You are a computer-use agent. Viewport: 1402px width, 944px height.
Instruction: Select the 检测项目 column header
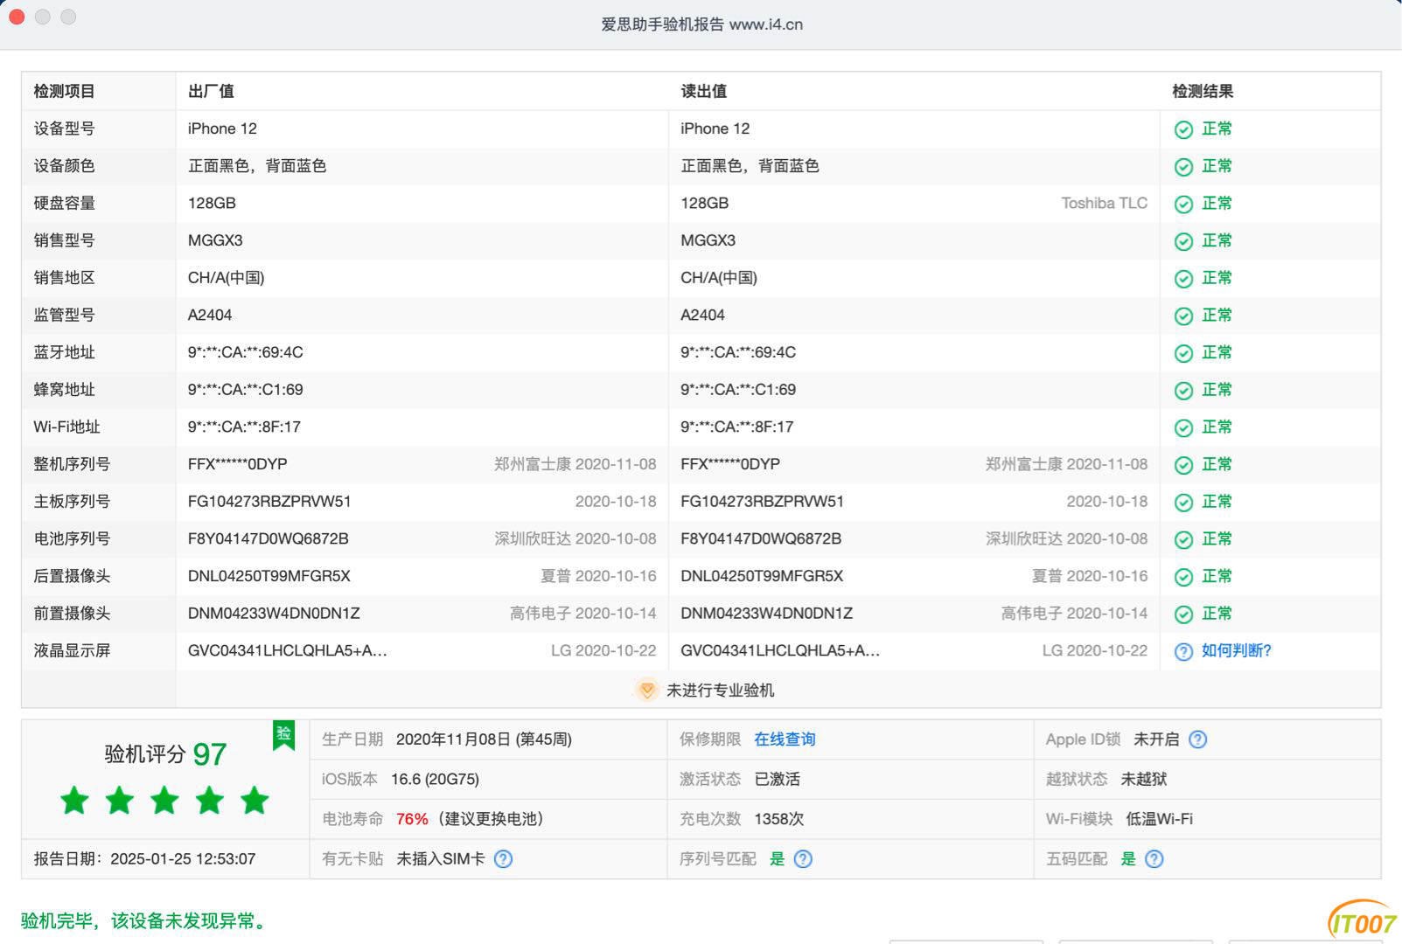pyautogui.click(x=64, y=91)
